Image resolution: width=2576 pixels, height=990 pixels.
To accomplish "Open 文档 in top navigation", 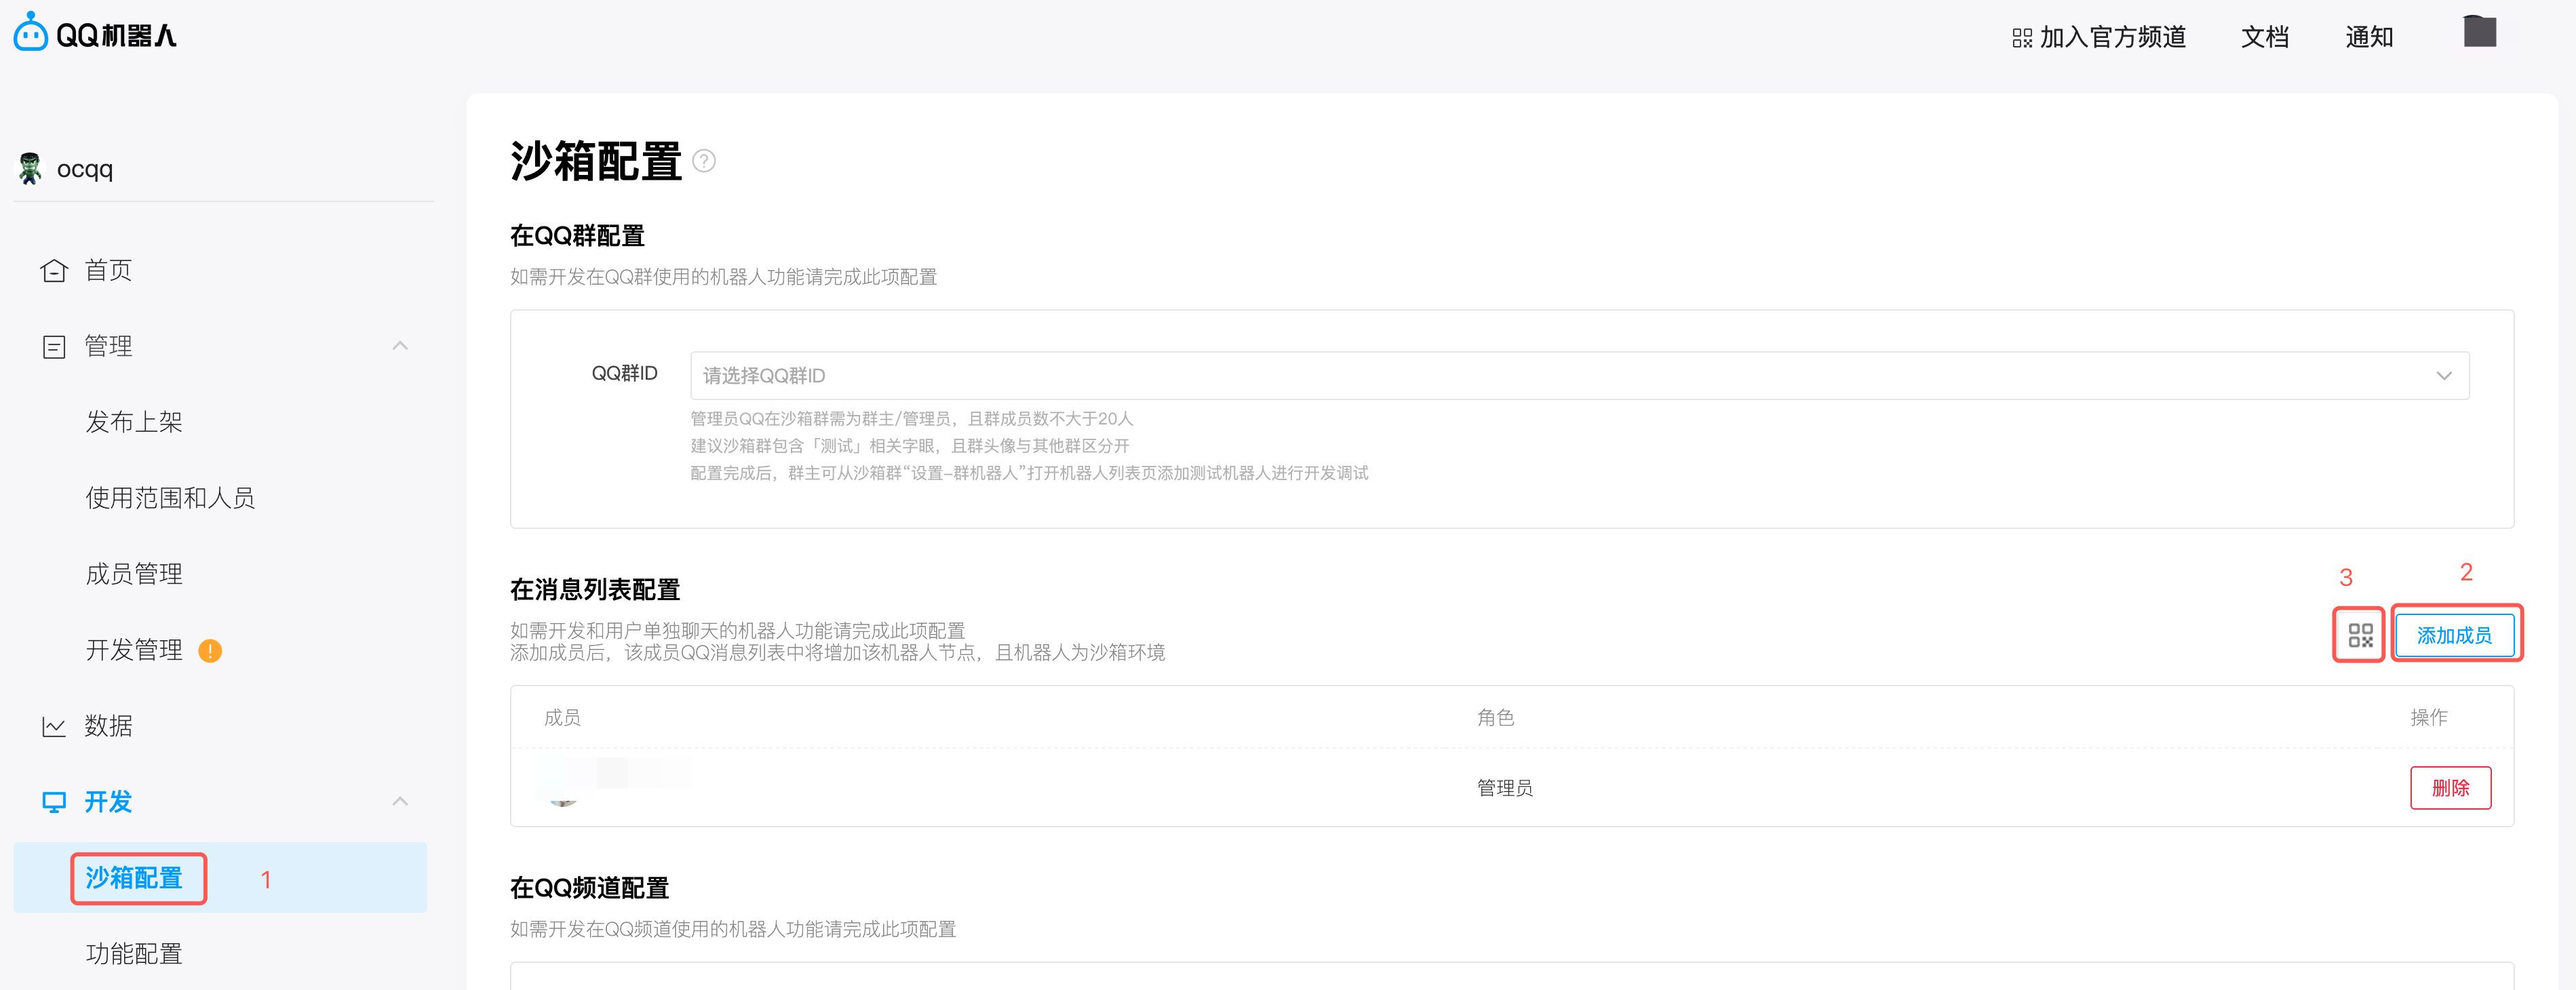I will pyautogui.click(x=2265, y=37).
